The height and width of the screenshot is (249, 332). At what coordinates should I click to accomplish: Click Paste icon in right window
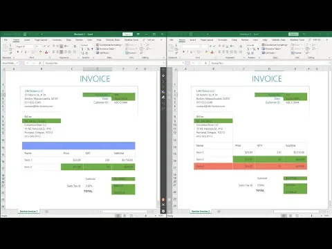pos(171,48)
